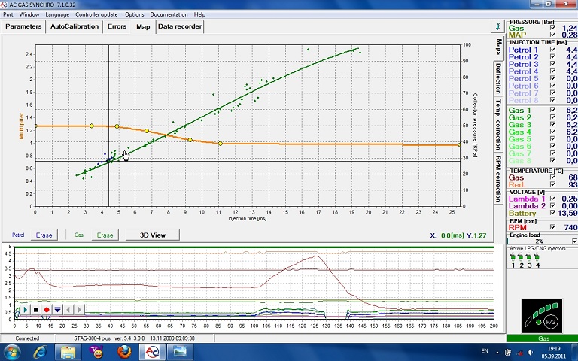Open the Options menu
Viewport: 578px width, 361px height.
(134, 14)
